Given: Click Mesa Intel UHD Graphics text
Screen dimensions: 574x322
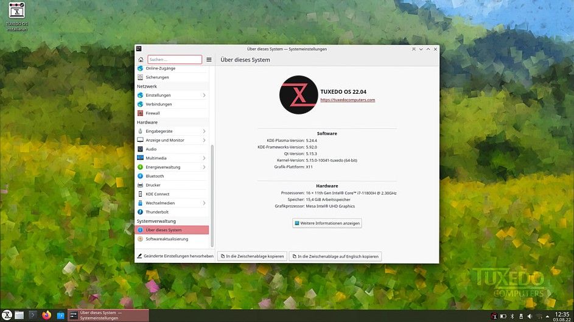Looking at the screenshot, I should click(330, 206).
